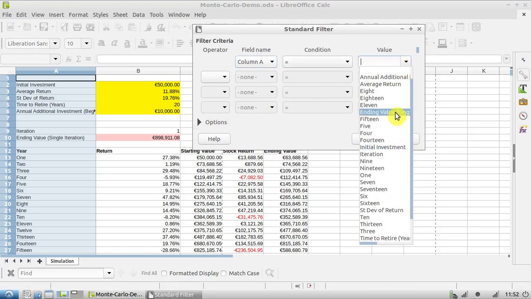The width and height of the screenshot is (531, 299).
Task: Open the Liberation Sans font name dropdown
Action: pyautogui.click(x=55, y=43)
